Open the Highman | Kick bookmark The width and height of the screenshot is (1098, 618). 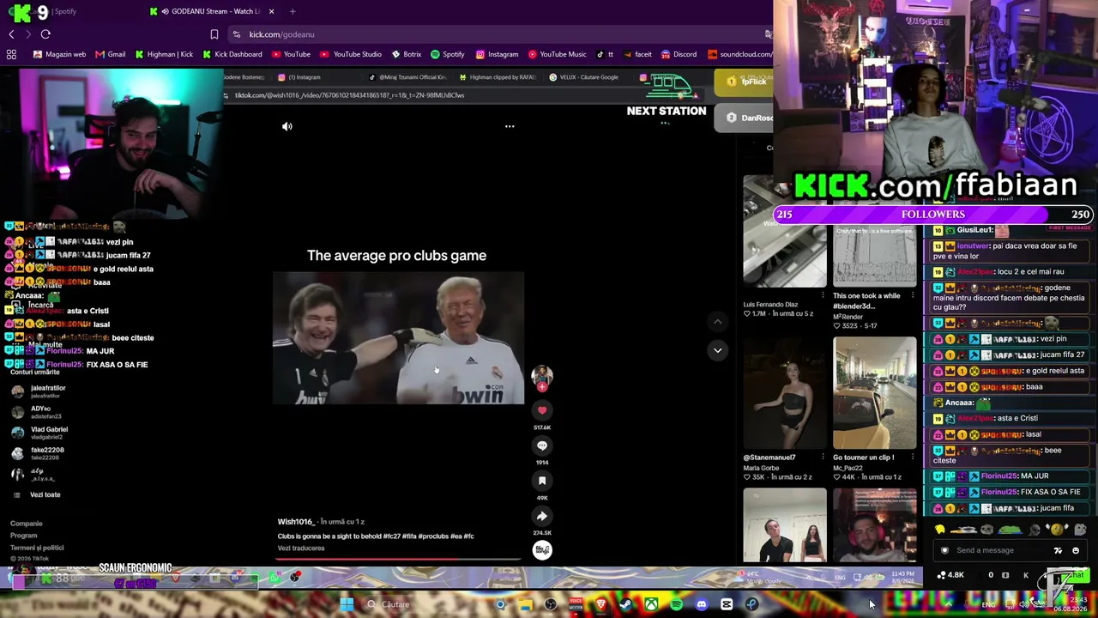point(164,54)
